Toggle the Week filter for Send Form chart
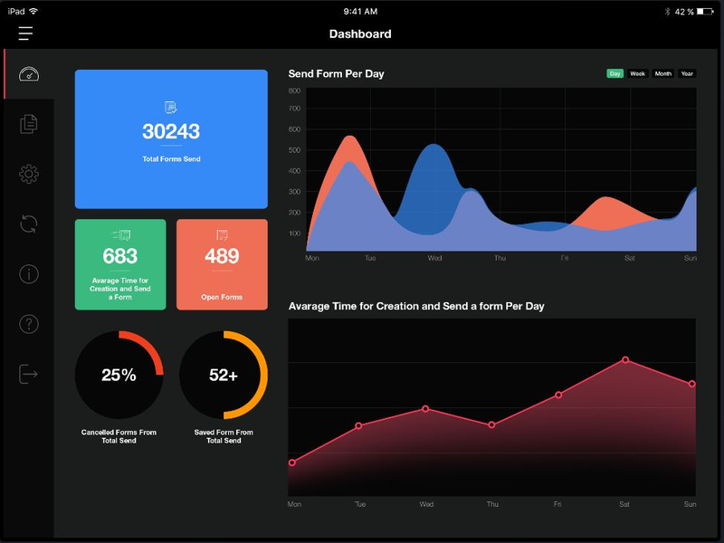The height and width of the screenshot is (543, 724). [x=638, y=73]
